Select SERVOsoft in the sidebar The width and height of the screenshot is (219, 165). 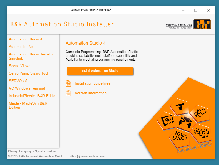[18, 81]
